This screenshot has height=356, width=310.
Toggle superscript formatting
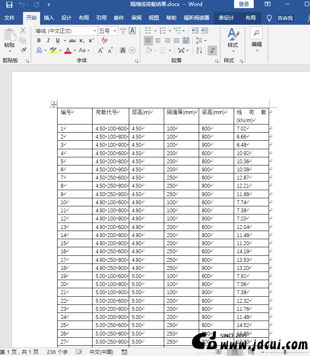pyautogui.click(x=91, y=41)
